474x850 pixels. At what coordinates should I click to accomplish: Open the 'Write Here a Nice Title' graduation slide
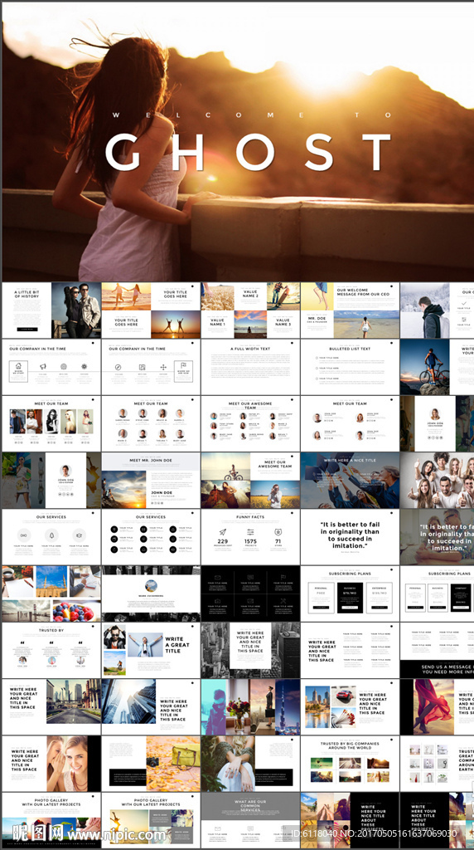click(350, 481)
